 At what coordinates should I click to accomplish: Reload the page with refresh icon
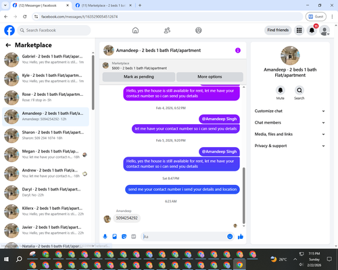point(25,16)
